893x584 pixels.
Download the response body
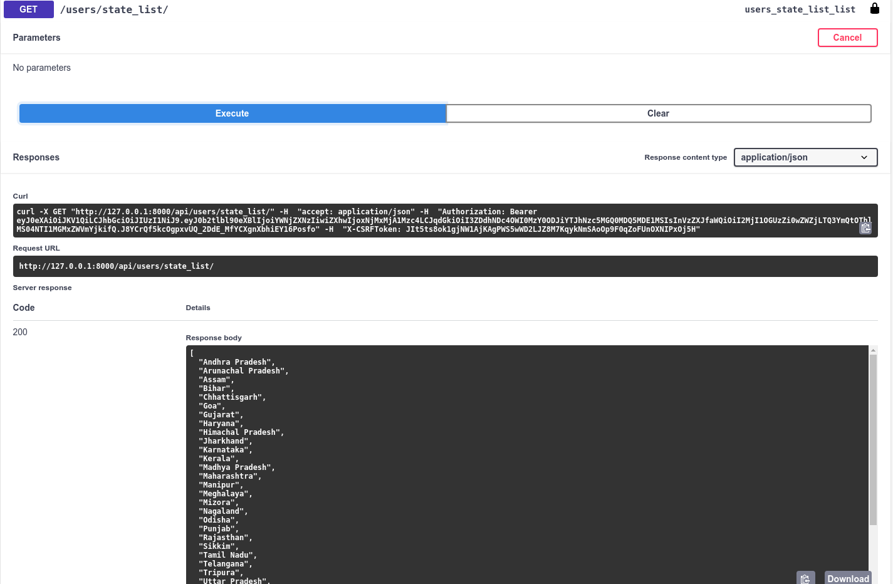pos(848,578)
